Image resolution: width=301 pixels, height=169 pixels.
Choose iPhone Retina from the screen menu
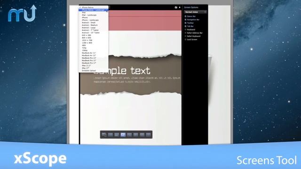tap(94, 8)
